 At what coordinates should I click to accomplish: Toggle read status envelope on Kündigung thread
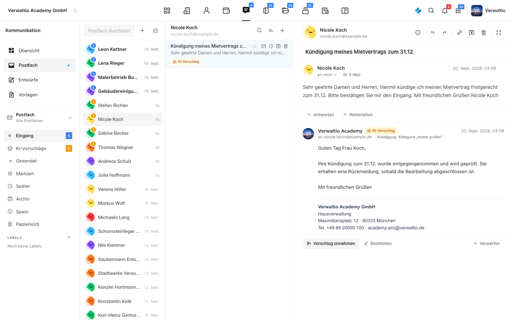263,46
